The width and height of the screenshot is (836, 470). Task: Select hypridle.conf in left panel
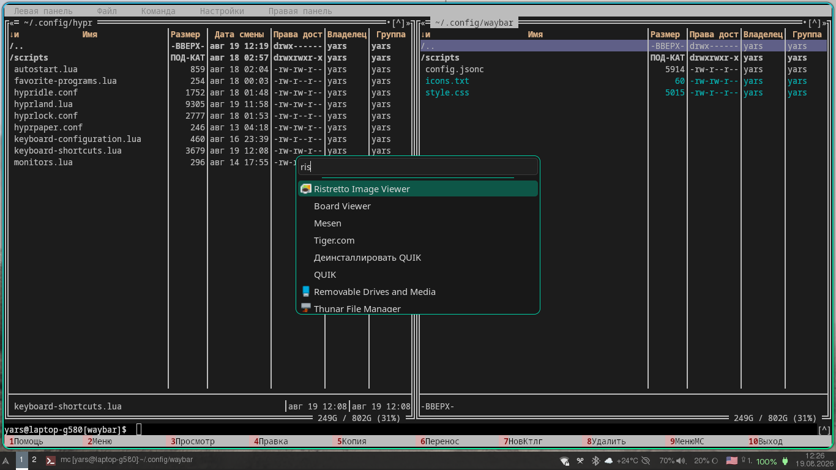(x=45, y=92)
